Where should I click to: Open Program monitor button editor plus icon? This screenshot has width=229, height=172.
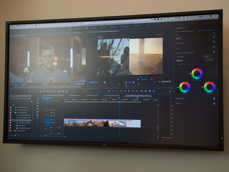coord(170,91)
